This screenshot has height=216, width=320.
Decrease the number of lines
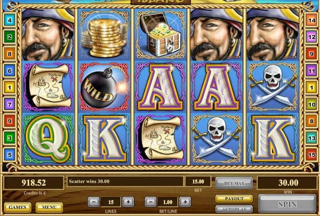pyautogui.click(x=94, y=202)
